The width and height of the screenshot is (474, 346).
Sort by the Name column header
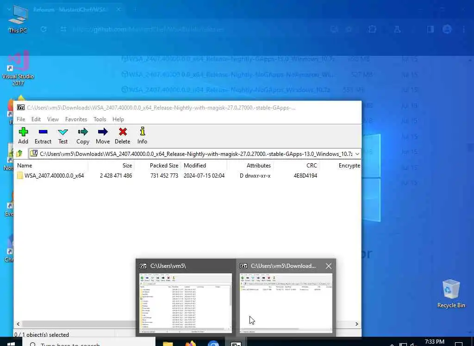point(25,166)
